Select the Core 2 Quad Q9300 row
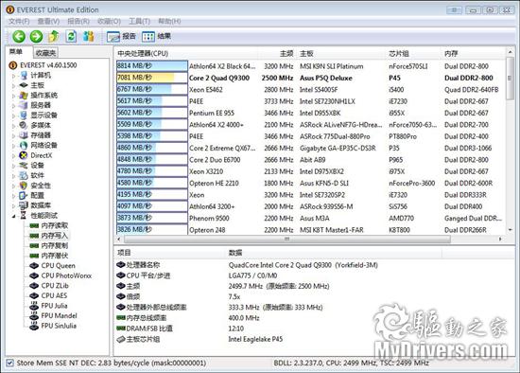Image resolution: width=520 pixels, height=373 pixels. tap(311, 78)
